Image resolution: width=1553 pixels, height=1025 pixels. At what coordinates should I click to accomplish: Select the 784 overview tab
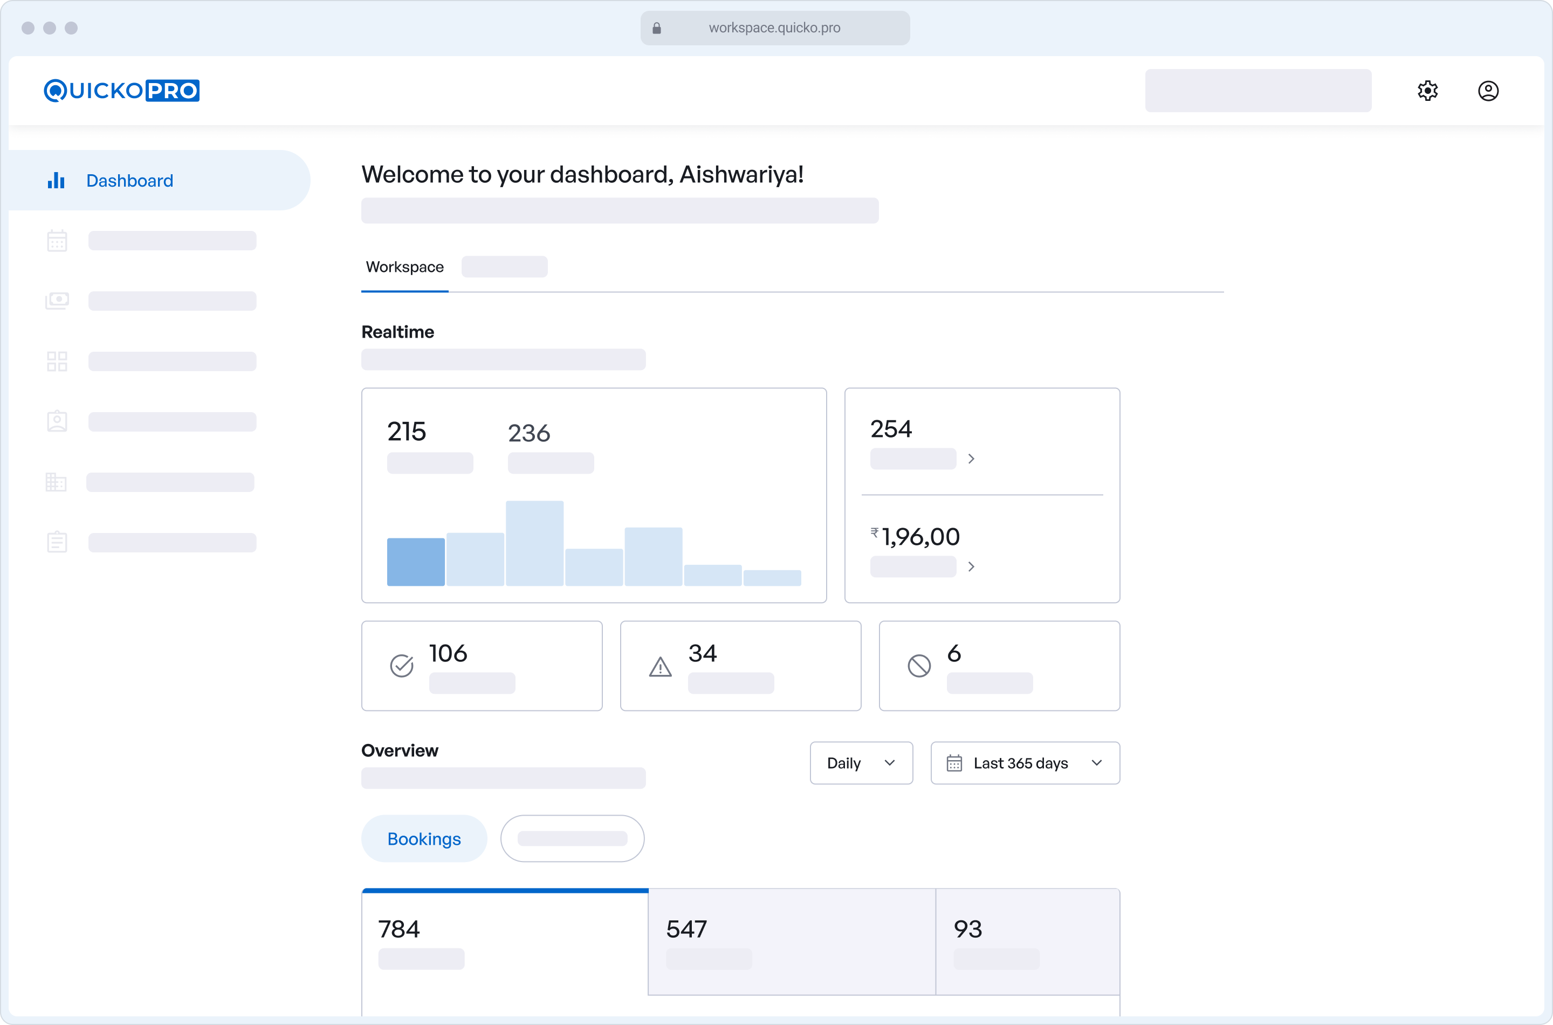504,942
